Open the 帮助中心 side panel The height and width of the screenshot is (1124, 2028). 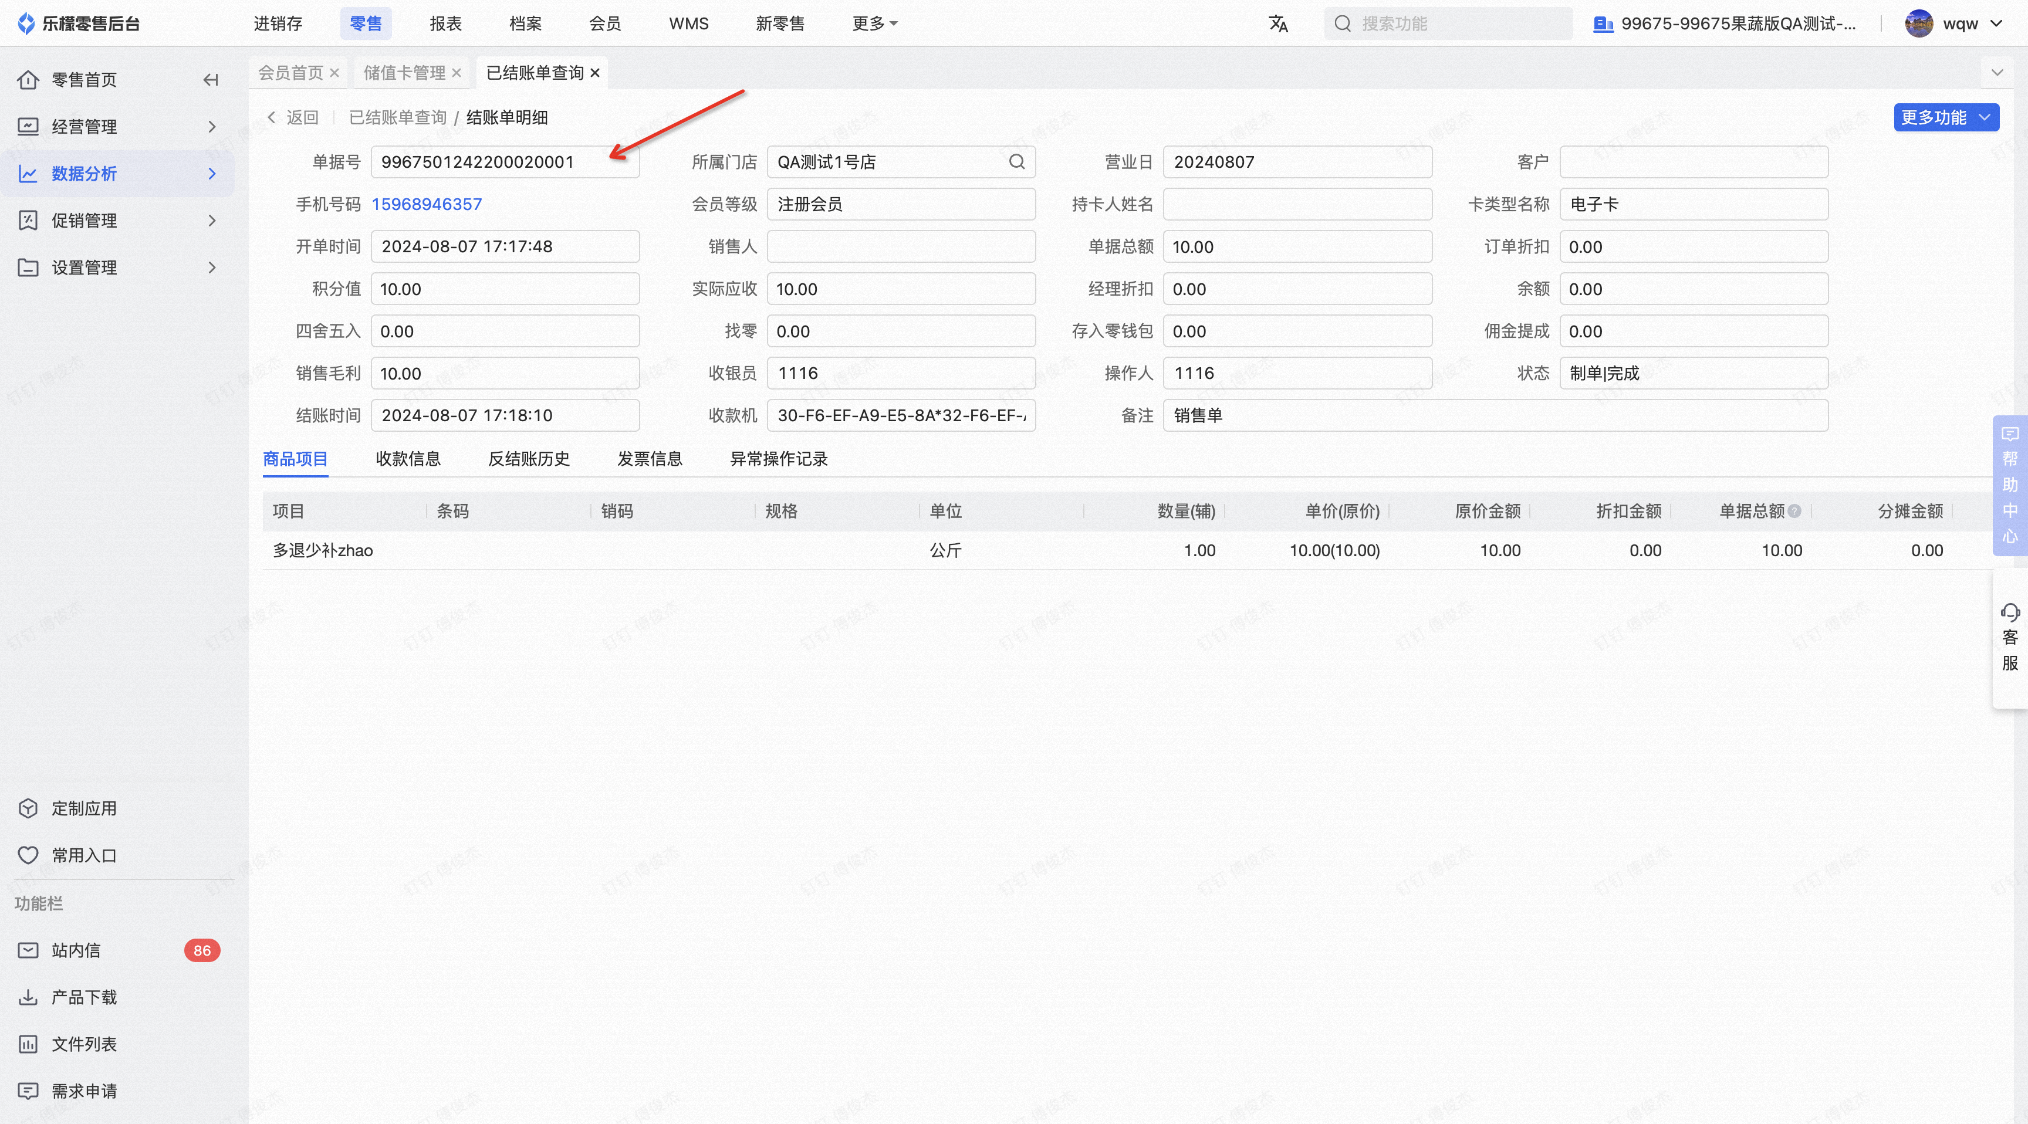[x=2010, y=485]
